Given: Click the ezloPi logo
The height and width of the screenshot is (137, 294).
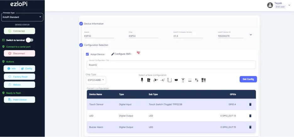Looking at the screenshot, I should click(19, 4).
